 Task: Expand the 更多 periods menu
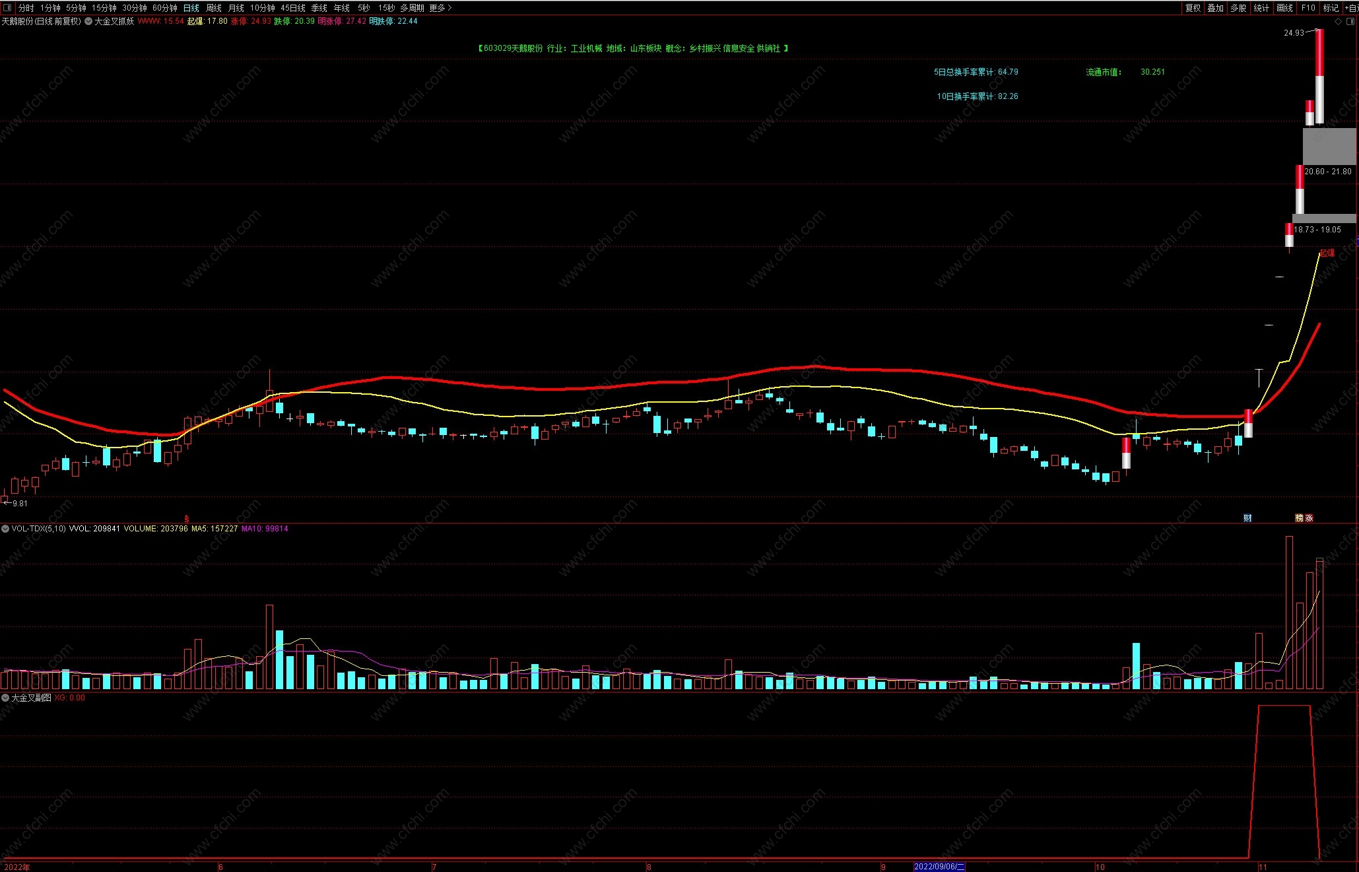pos(440,8)
